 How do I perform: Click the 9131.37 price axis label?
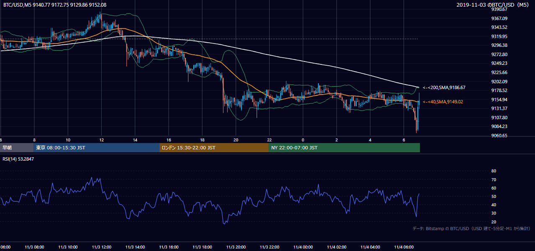click(x=500, y=108)
